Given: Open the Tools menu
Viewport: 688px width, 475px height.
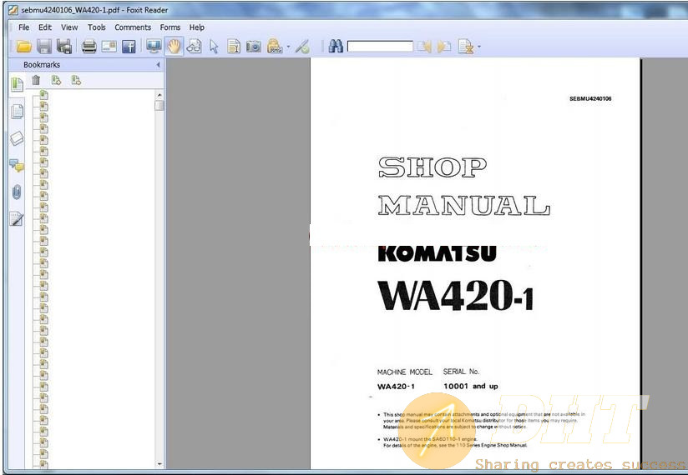Looking at the screenshot, I should coord(97,27).
